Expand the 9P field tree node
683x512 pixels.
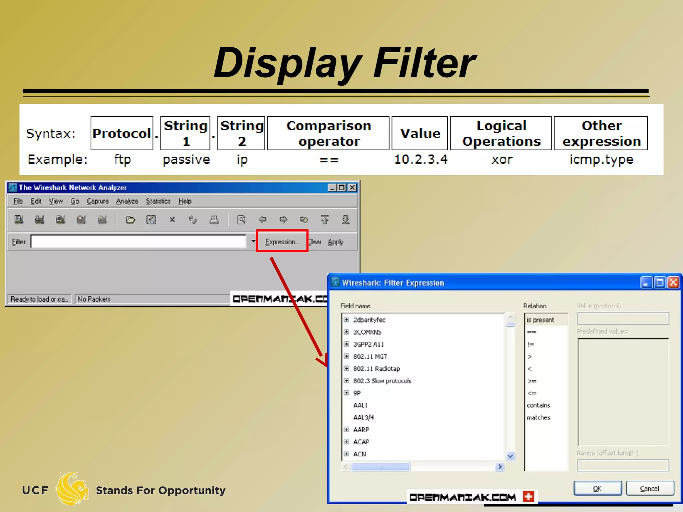pyautogui.click(x=347, y=393)
